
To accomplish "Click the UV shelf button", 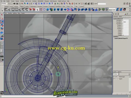I will (x=114, y=10).
